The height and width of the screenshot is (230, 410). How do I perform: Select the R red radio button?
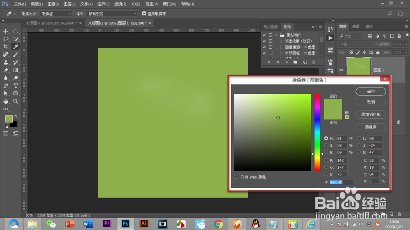pos(326,160)
